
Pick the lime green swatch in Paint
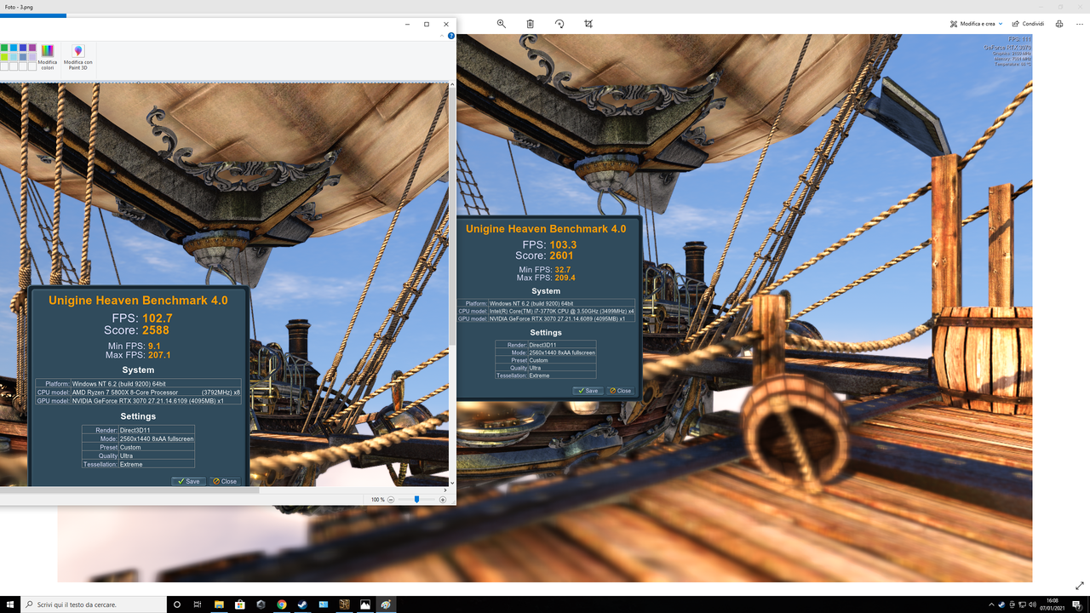(x=4, y=57)
